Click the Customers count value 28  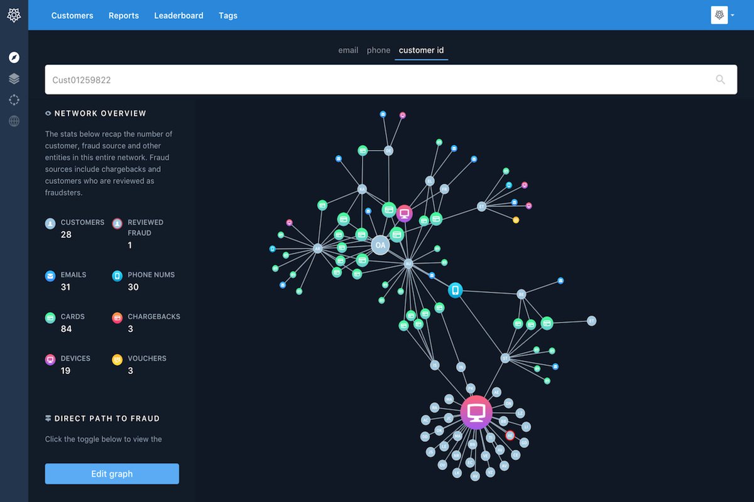(x=66, y=235)
